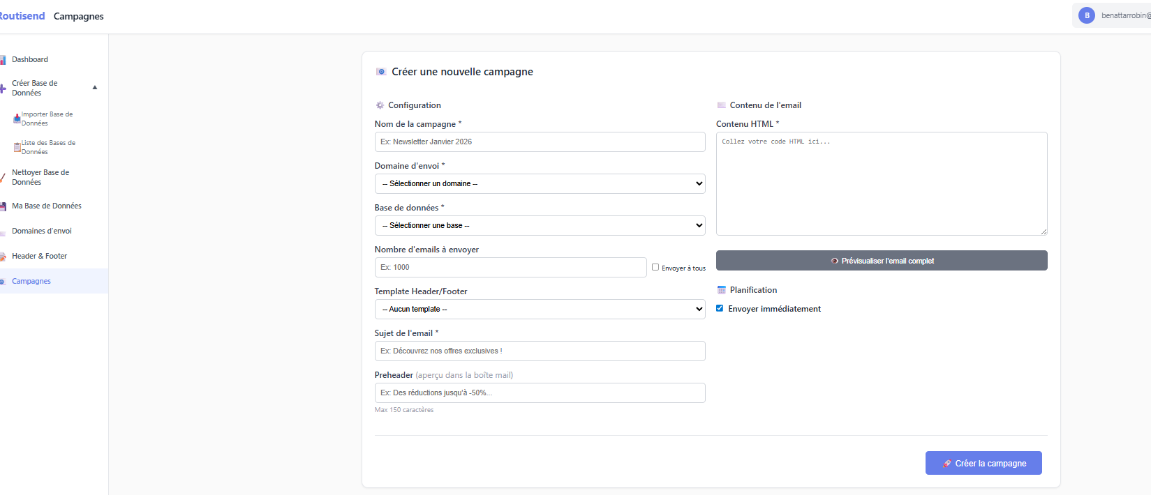Collapse the Créer Base de Données submenu
Screen dimensions: 1151x495
(95, 88)
